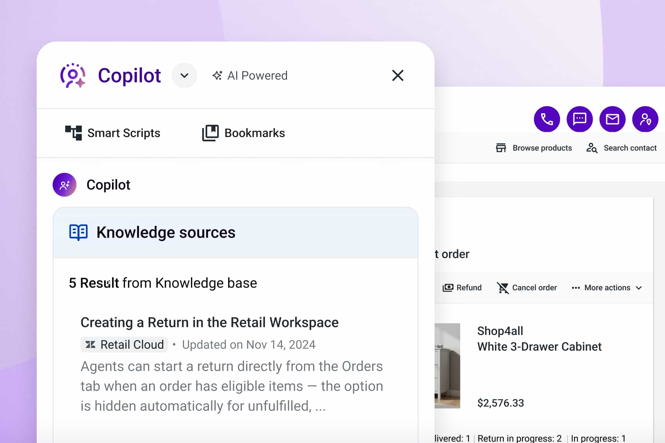The image size is (665, 443).
Task: Click the purple Copilot avatar icon
Action: 65,185
